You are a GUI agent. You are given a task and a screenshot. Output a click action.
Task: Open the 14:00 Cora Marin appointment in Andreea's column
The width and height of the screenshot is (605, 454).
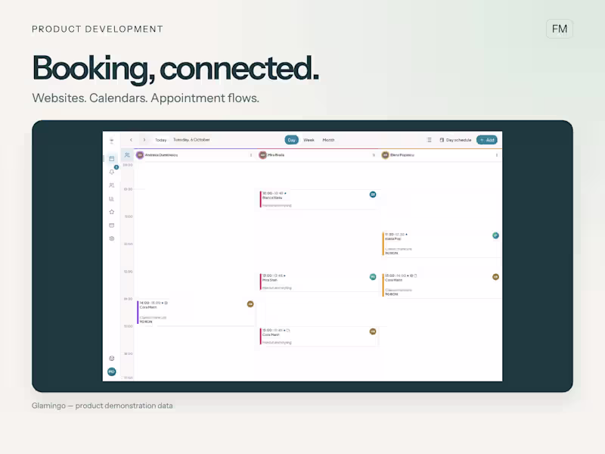(x=195, y=313)
